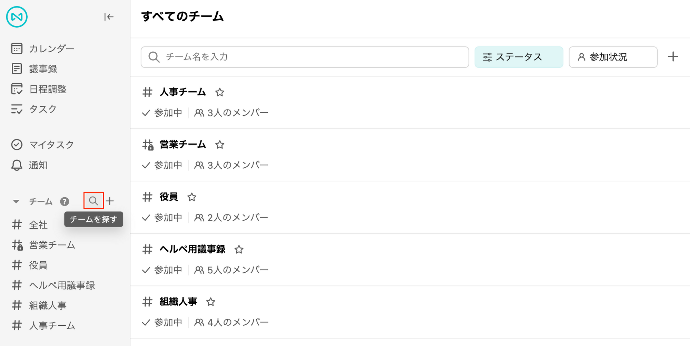
Task: Click the help question mark beside チーム
Action: [x=65, y=201]
